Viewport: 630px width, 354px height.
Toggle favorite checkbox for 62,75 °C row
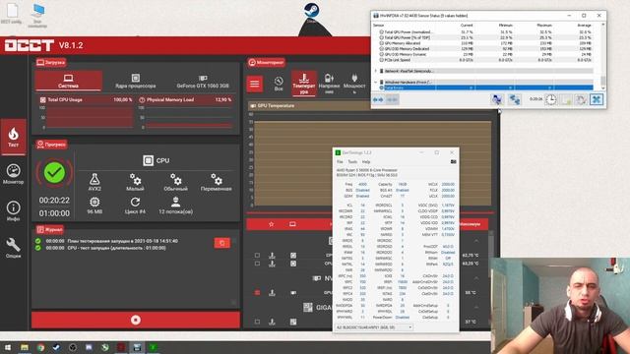(257, 256)
